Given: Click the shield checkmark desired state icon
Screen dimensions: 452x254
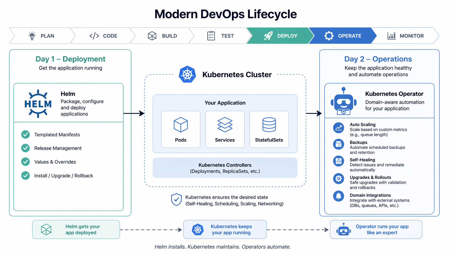Looking at the screenshot, I should tap(176, 200).
